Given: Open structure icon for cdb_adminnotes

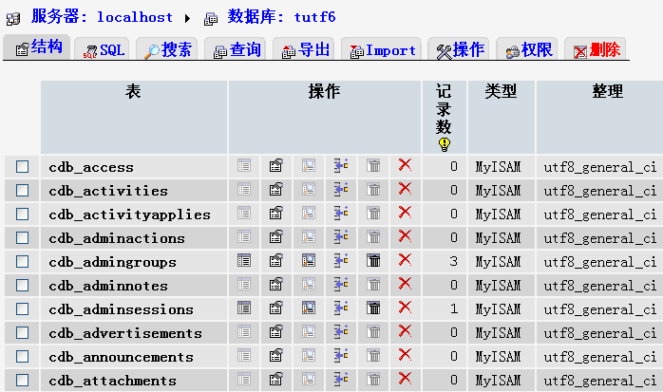Looking at the screenshot, I should pyautogui.click(x=276, y=284).
